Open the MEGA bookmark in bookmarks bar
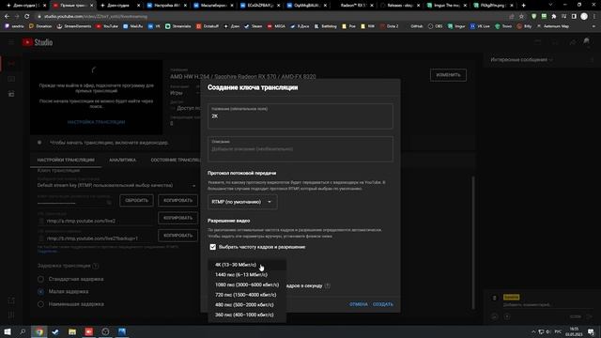 pos(276,26)
